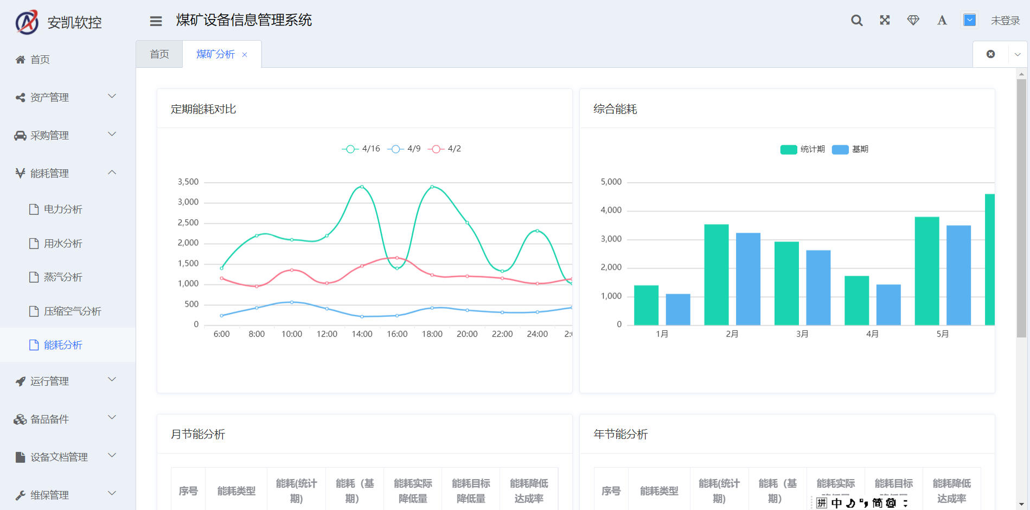Click the 5月 基期 blue bar
This screenshot has height=510, width=1030.
point(958,275)
